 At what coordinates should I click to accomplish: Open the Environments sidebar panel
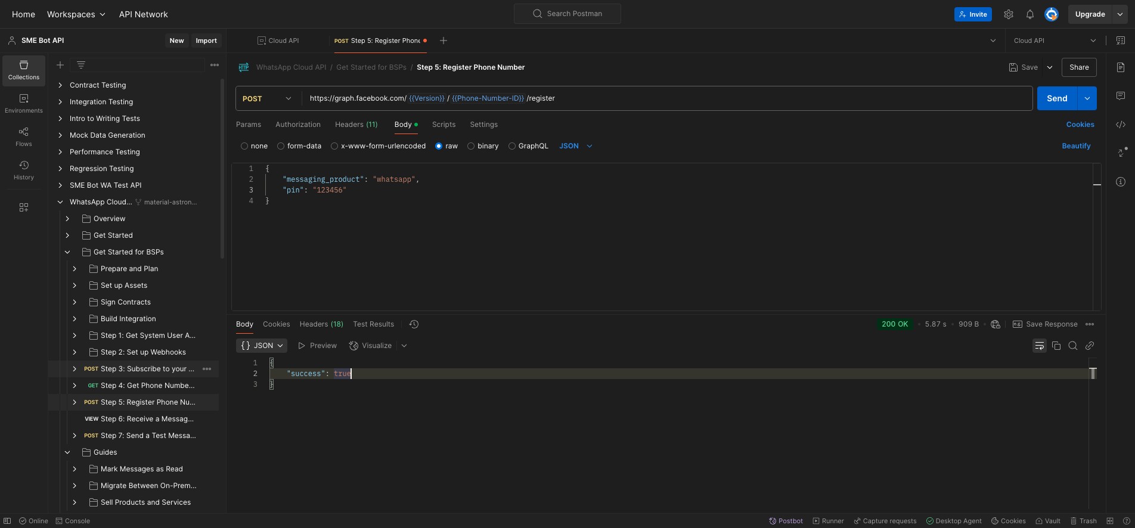[x=24, y=104]
